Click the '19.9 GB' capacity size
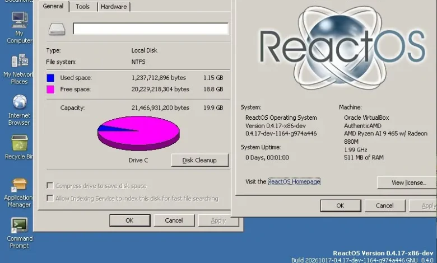The width and height of the screenshot is (437, 263). pyautogui.click(x=213, y=107)
